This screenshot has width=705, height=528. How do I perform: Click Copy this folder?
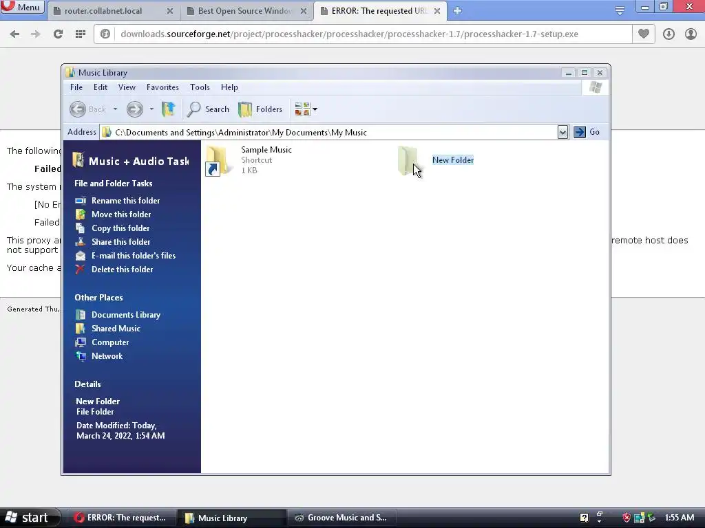click(x=120, y=228)
